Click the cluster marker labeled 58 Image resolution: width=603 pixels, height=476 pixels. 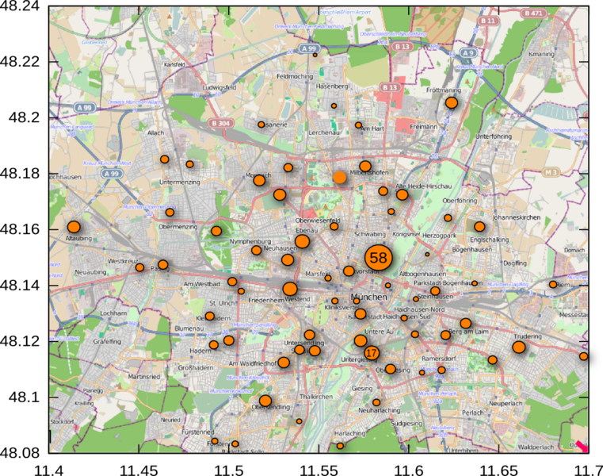pos(378,258)
